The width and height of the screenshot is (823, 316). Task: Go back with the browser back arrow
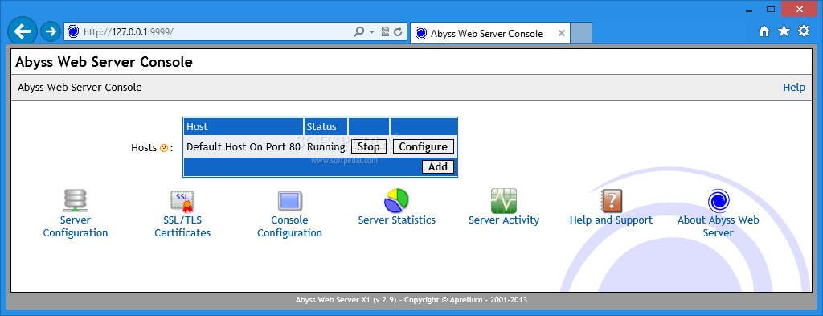22,31
